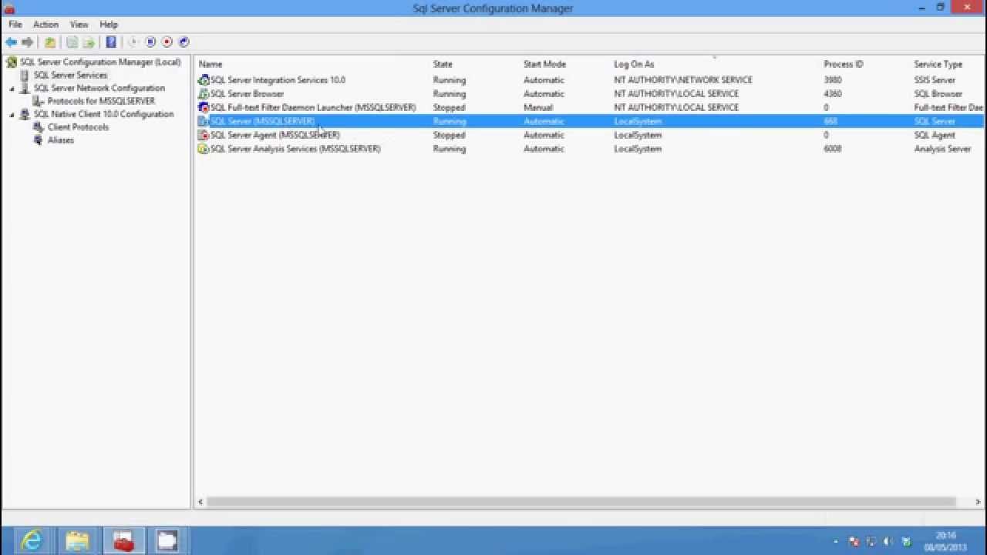Select the SQL Server Integration Services 10.0 row
Image resolution: width=987 pixels, height=555 pixels.
click(591, 80)
